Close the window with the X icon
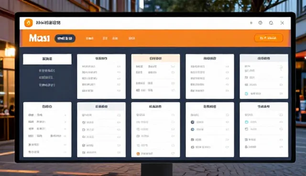 [282, 23]
